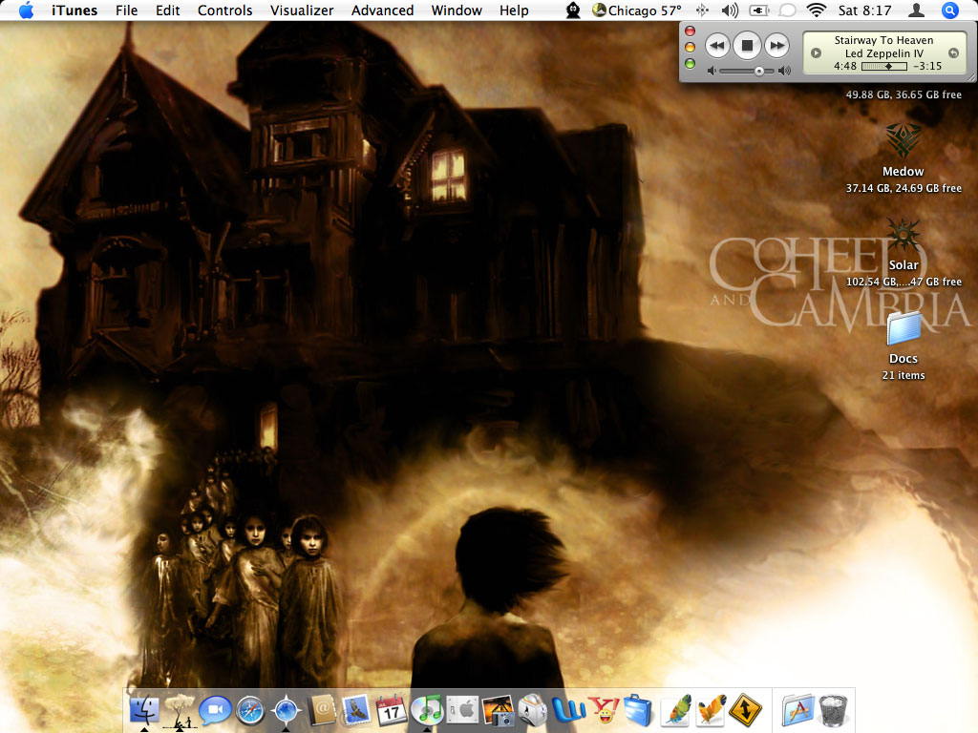The height and width of the screenshot is (733, 978).
Task: Click the Led Zeppelin IV album text
Action: pyautogui.click(x=883, y=53)
